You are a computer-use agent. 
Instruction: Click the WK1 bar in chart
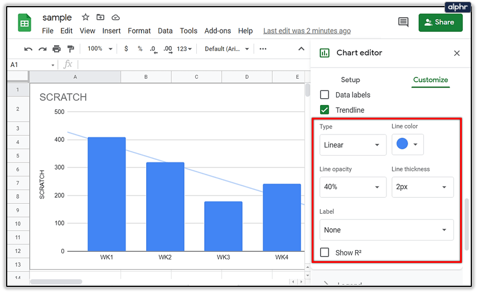[x=107, y=194]
